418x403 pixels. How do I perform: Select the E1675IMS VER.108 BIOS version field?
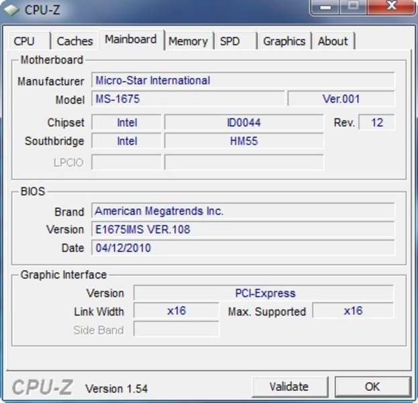243,229
